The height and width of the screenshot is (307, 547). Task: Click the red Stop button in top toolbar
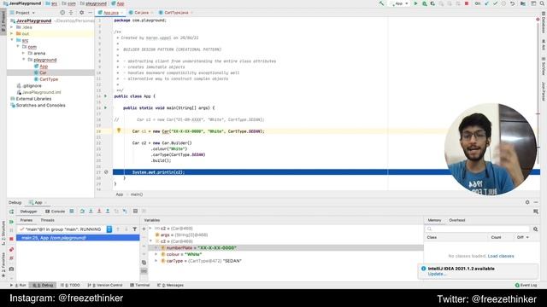coord(467,3)
